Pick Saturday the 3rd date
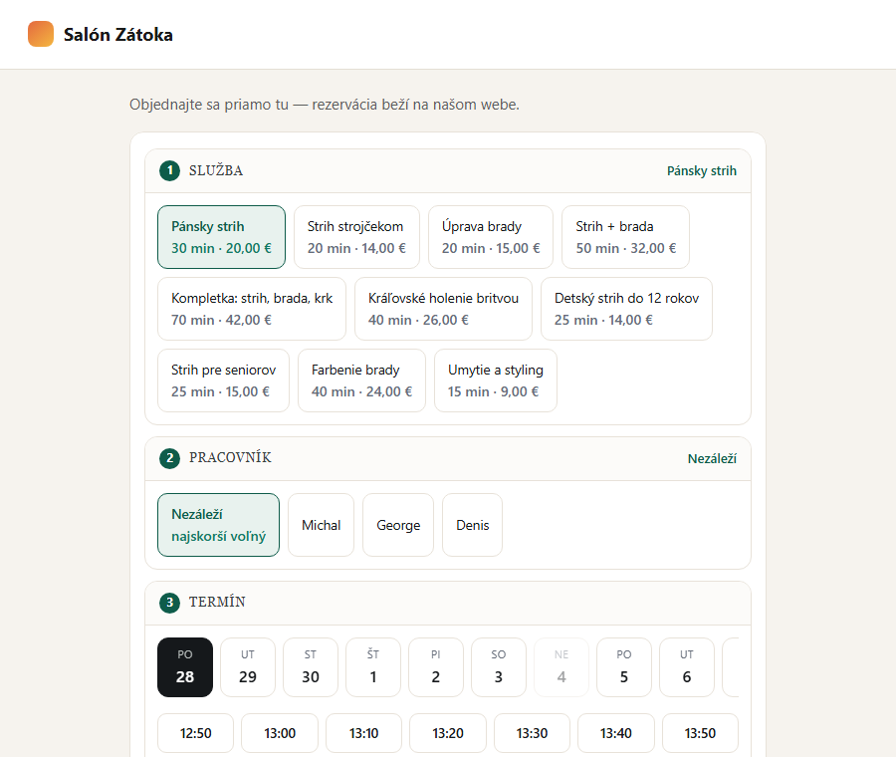This screenshot has width=896, height=757. pos(499,667)
